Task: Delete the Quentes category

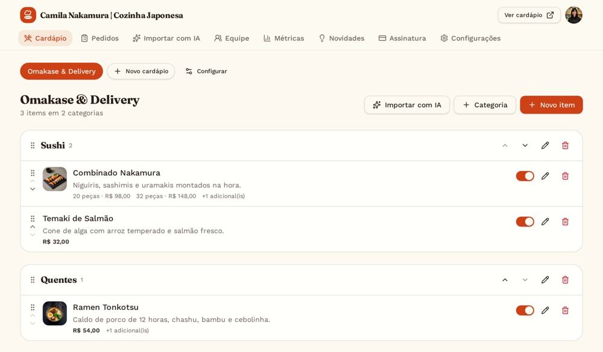Action: point(565,280)
